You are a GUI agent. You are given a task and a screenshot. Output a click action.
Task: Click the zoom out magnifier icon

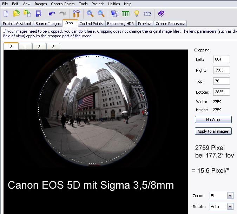click(101, 14)
